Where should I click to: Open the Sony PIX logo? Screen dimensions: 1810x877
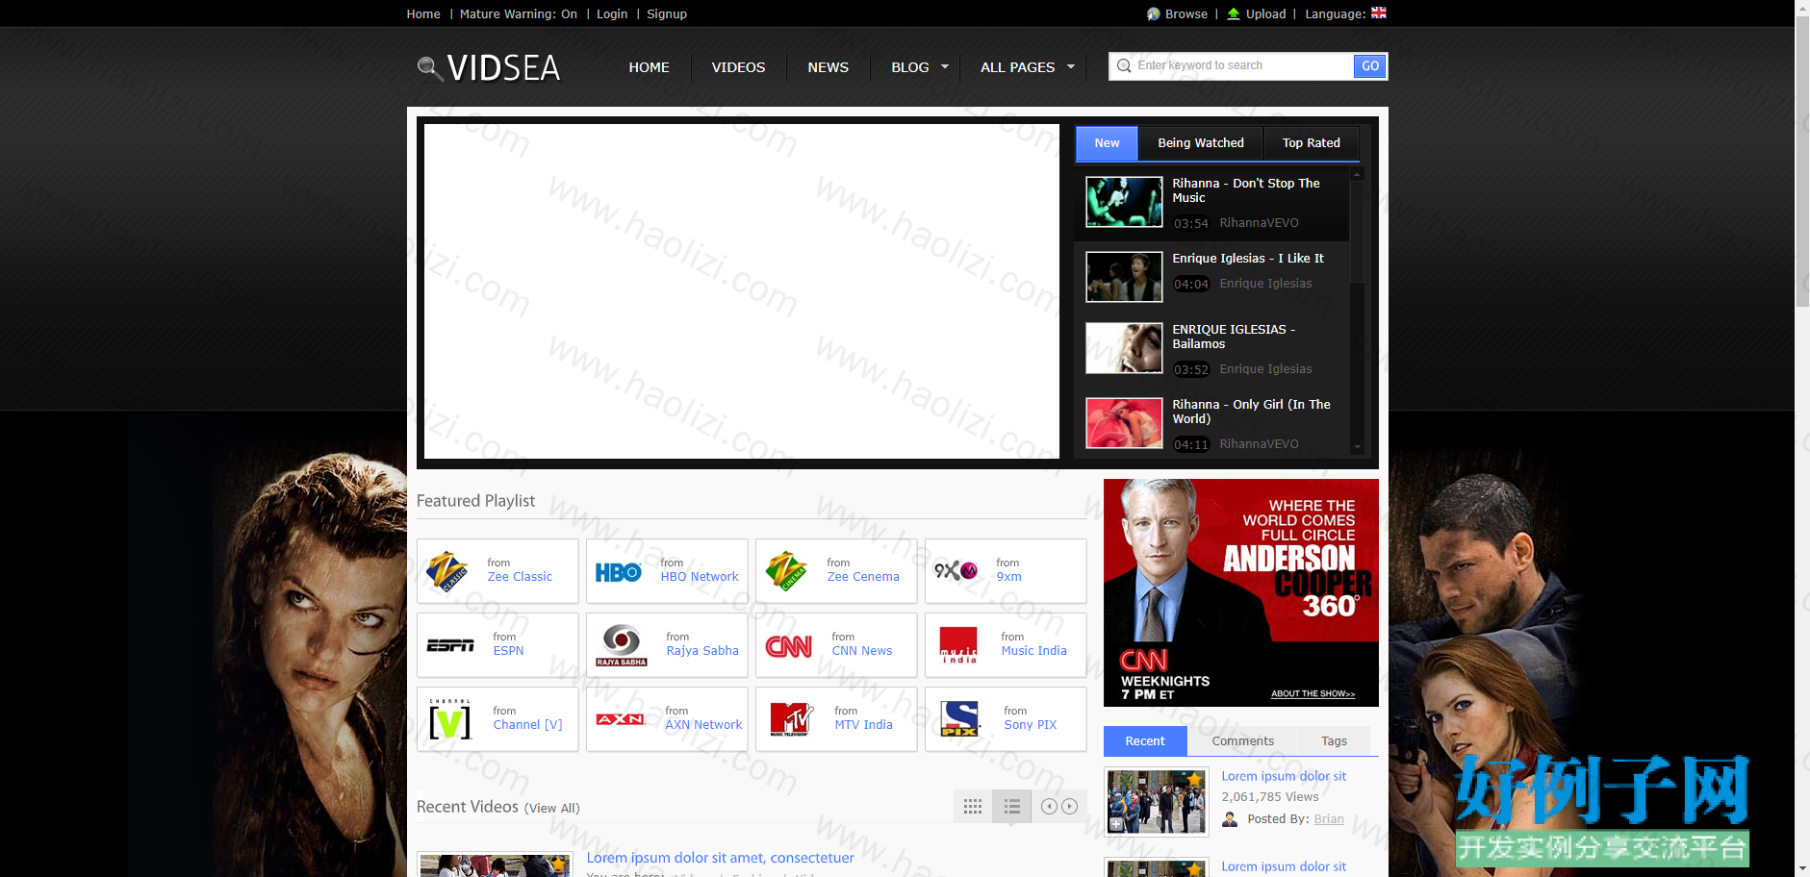[x=959, y=718]
